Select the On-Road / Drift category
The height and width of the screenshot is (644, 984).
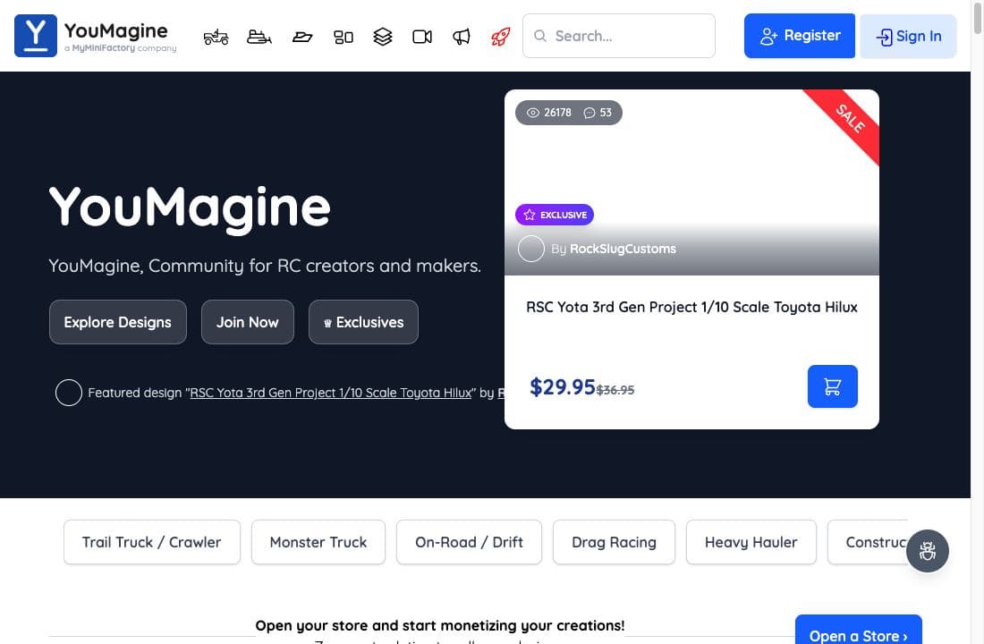pos(469,542)
